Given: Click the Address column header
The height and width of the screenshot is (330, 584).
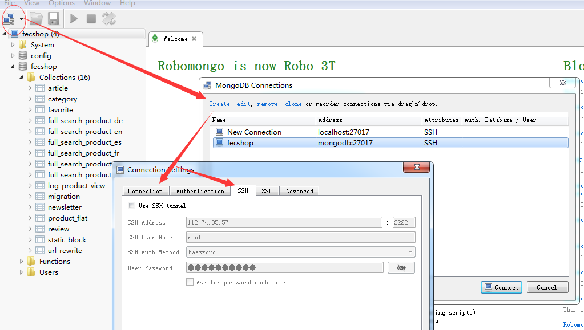Looking at the screenshot, I should pyautogui.click(x=369, y=120).
